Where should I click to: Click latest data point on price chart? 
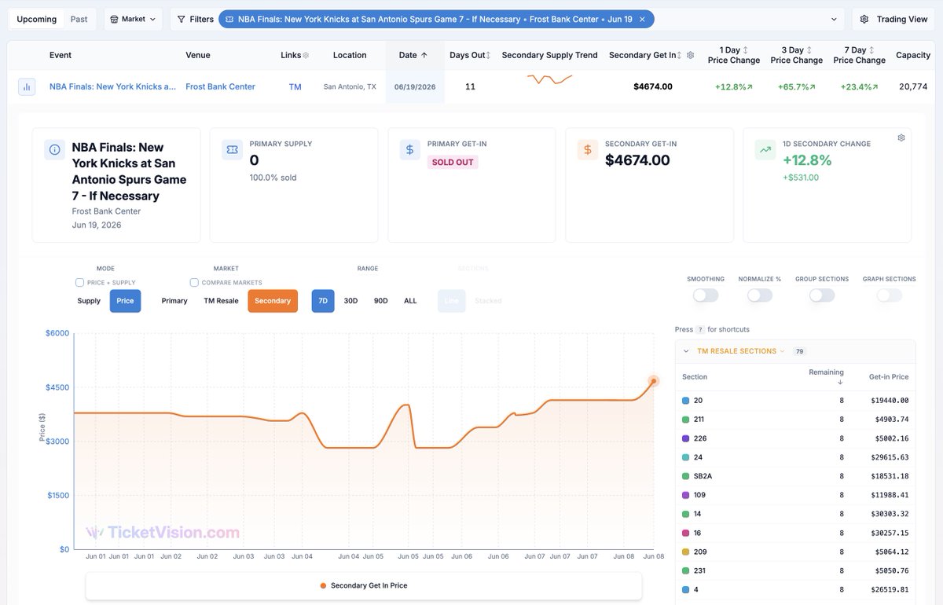coord(653,381)
